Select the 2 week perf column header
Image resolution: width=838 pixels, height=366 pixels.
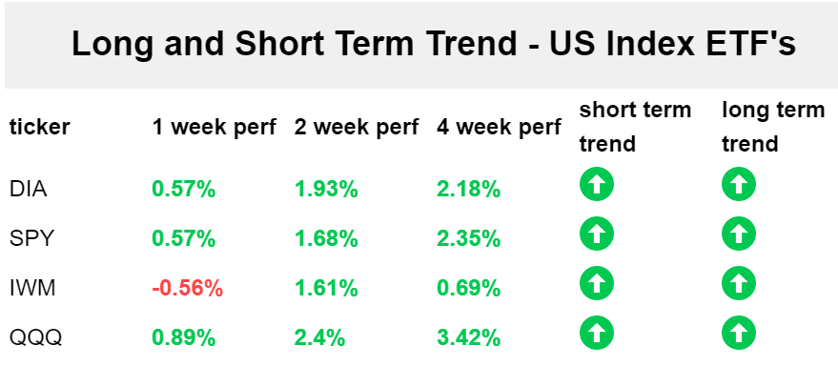point(356,127)
